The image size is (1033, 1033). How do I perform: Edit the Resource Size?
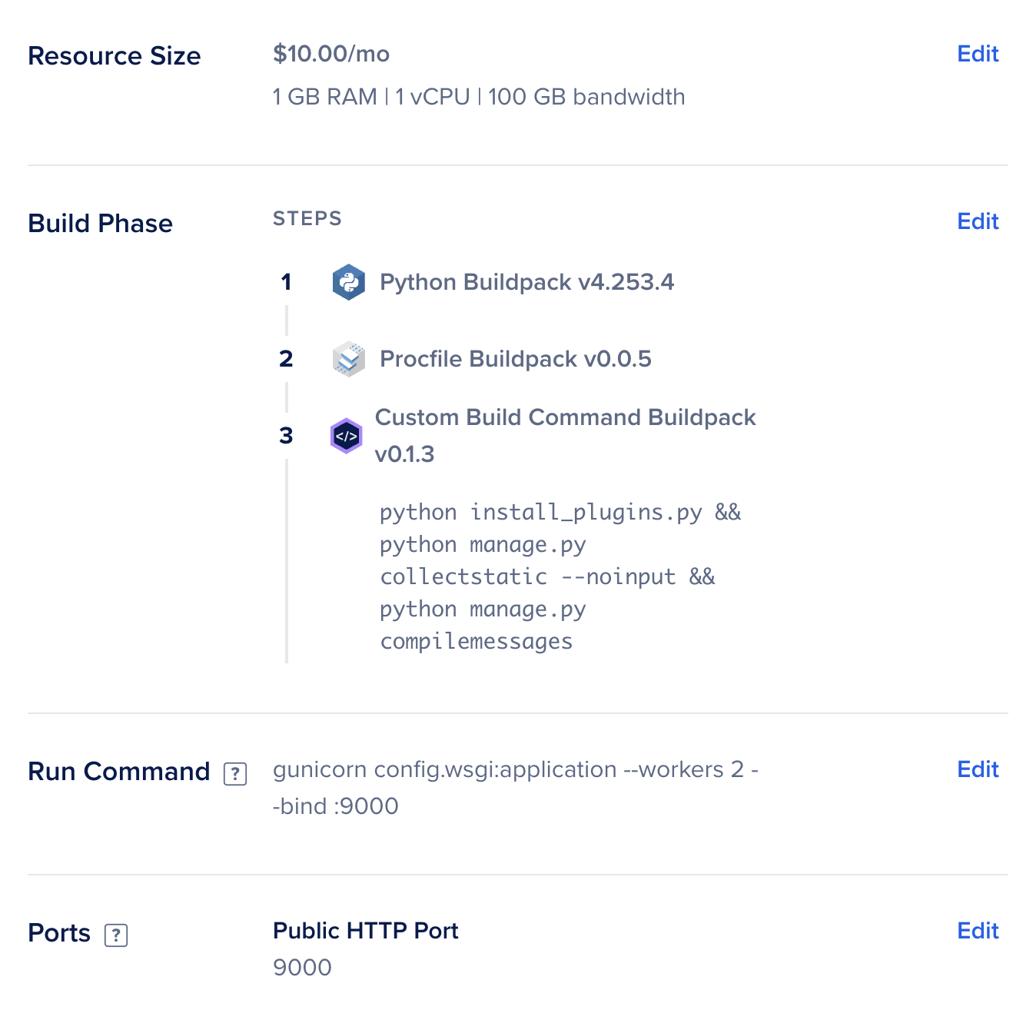coord(977,54)
